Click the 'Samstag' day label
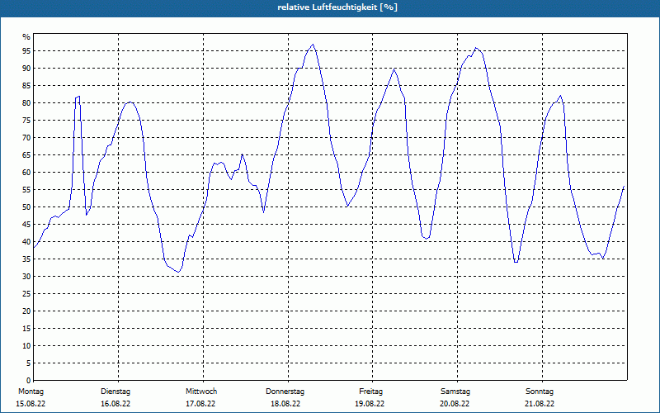 (455, 392)
